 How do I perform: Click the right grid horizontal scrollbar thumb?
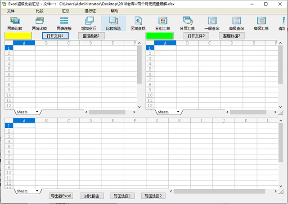point(248,112)
